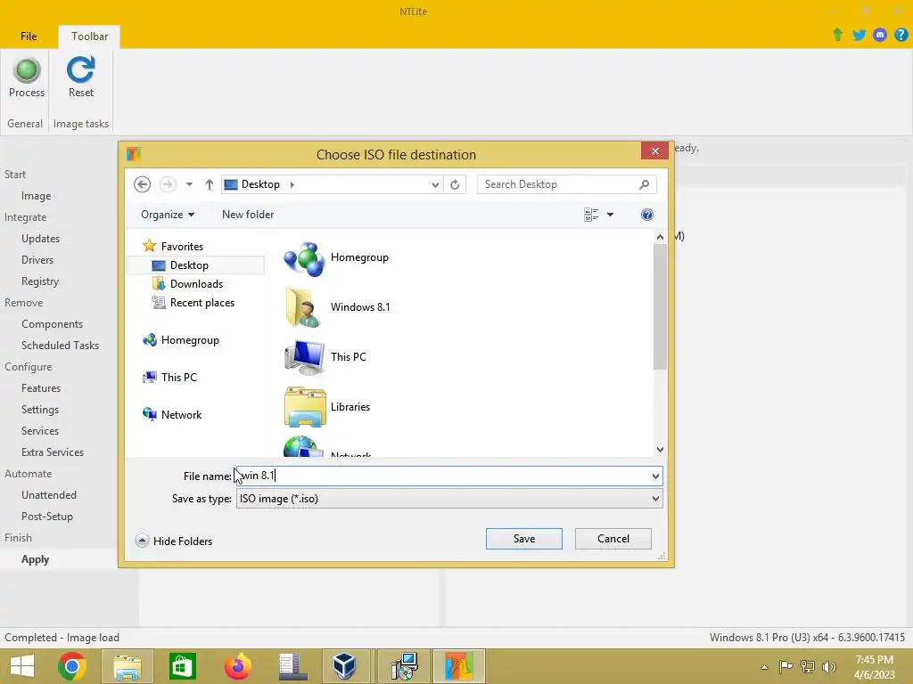Viewport: 913px width, 684px height.
Task: Open the Unattended page in sidebar
Action: tap(49, 495)
